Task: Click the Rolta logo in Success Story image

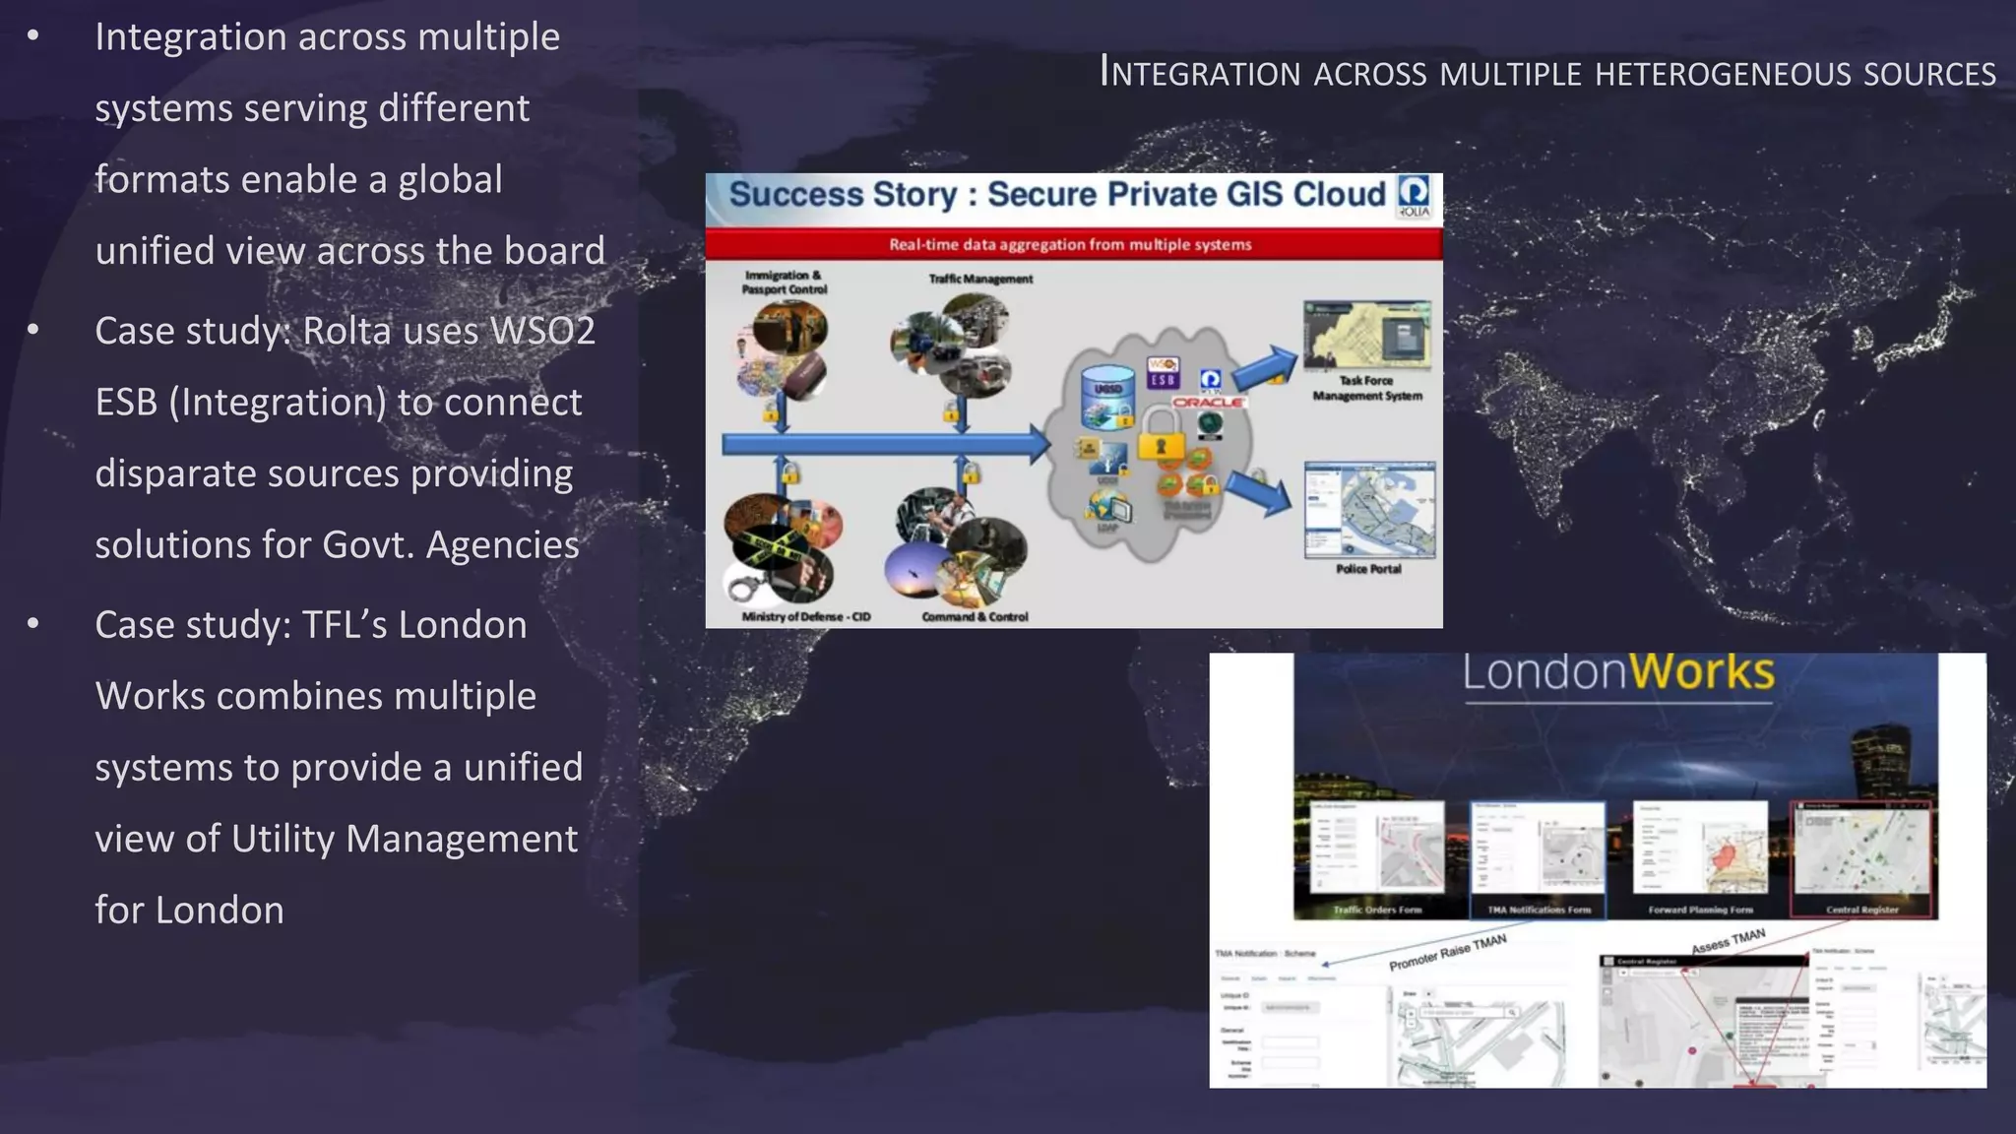Action: pyautogui.click(x=1414, y=197)
